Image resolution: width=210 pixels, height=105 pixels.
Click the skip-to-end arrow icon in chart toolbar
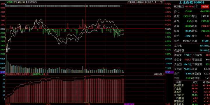tap(161, 2)
